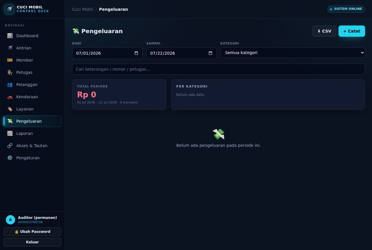Click the Cuci Mobil logo icon
The image size is (372, 250).
tap(9, 9)
